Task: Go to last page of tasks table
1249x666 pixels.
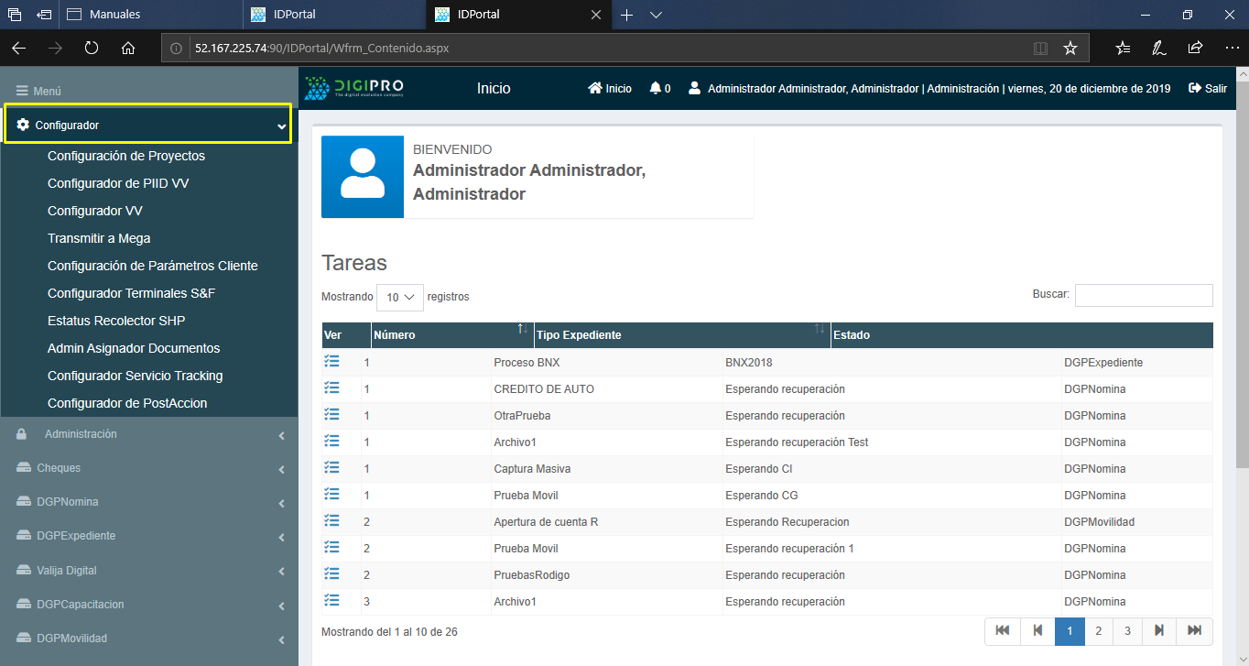Action: coord(1194,630)
